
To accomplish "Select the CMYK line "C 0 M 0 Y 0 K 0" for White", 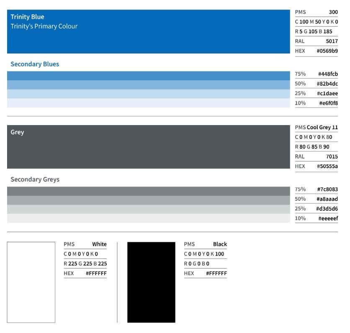I will pos(81,254).
